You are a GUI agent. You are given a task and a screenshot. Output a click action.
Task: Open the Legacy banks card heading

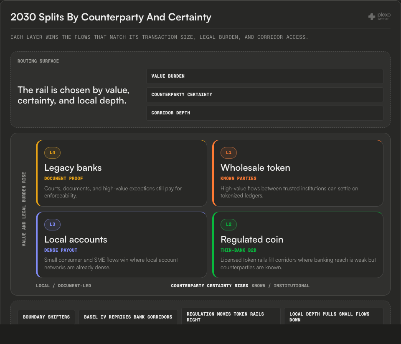pyautogui.click(x=73, y=168)
